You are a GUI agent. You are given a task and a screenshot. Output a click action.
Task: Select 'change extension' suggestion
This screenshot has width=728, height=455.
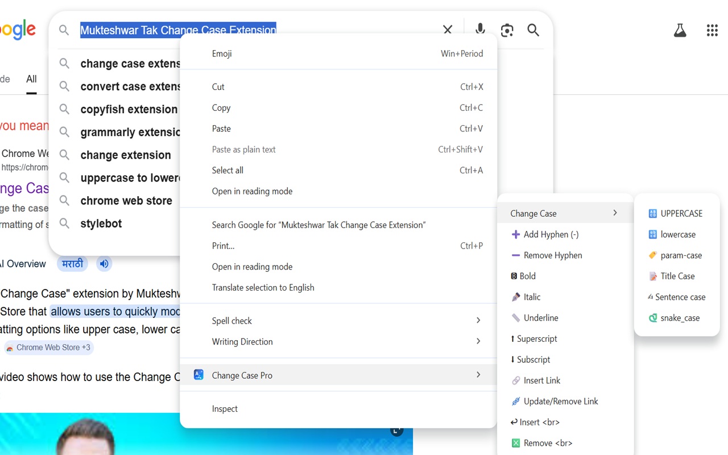[x=126, y=155]
